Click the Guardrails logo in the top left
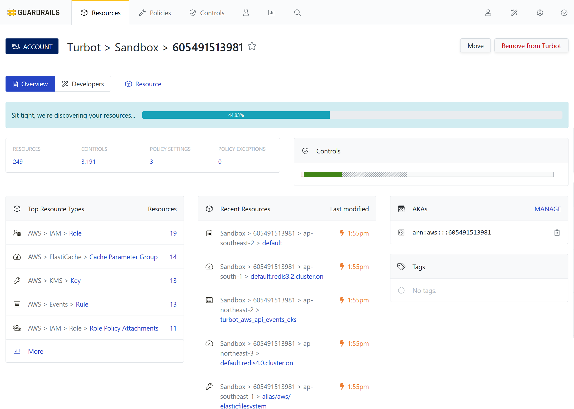Screen dimensions: 574x409 coord(33,12)
